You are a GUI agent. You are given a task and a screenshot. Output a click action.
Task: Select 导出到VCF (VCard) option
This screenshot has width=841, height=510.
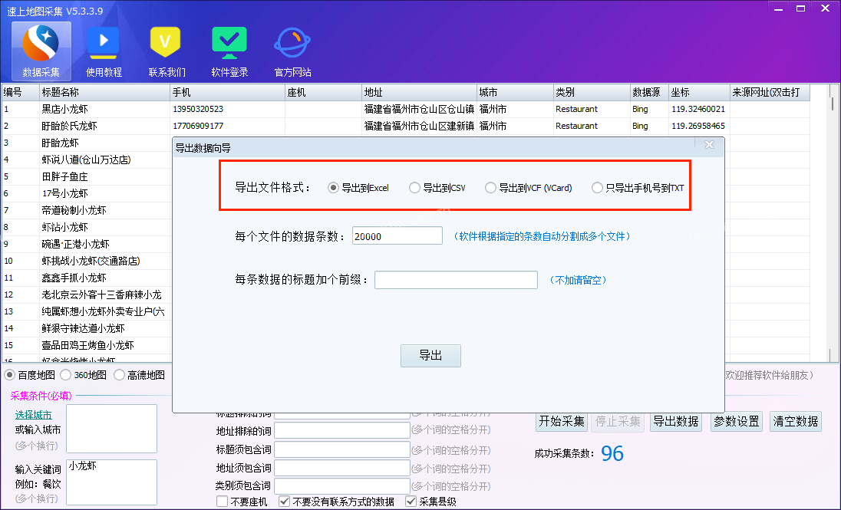pyautogui.click(x=528, y=188)
